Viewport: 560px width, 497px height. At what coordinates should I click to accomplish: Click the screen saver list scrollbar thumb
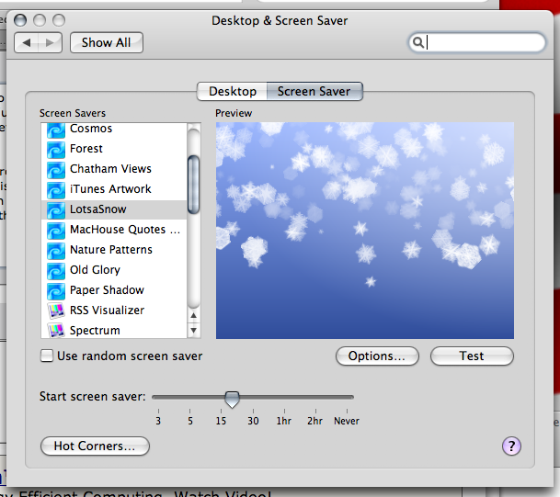[x=194, y=185]
